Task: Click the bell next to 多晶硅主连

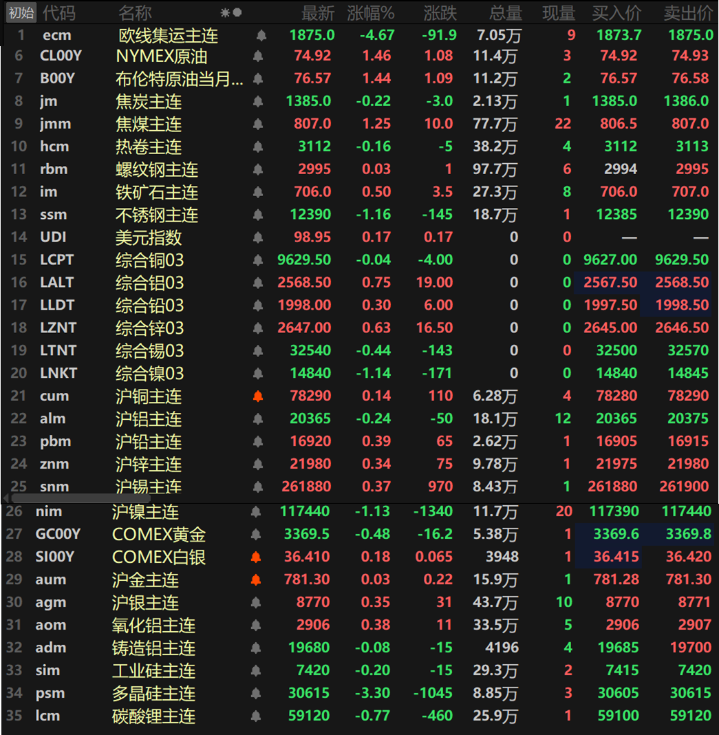Action: (256, 693)
